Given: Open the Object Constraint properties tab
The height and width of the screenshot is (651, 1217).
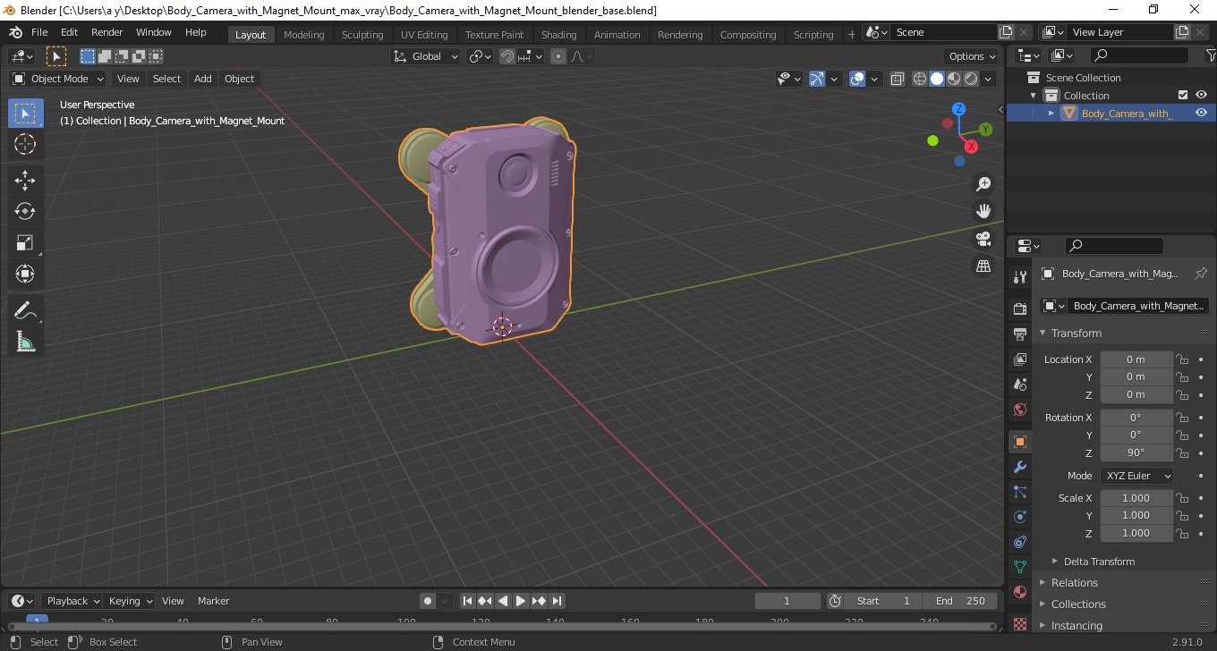Looking at the screenshot, I should tap(1020, 542).
